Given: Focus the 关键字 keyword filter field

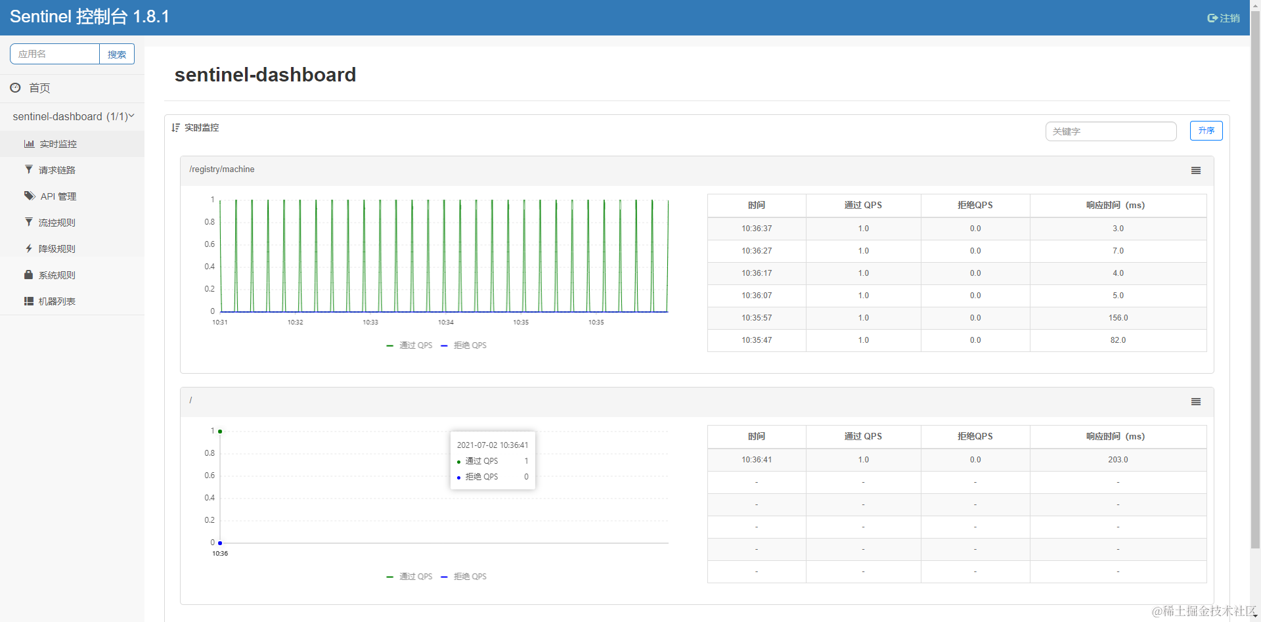Looking at the screenshot, I should click(x=1111, y=131).
